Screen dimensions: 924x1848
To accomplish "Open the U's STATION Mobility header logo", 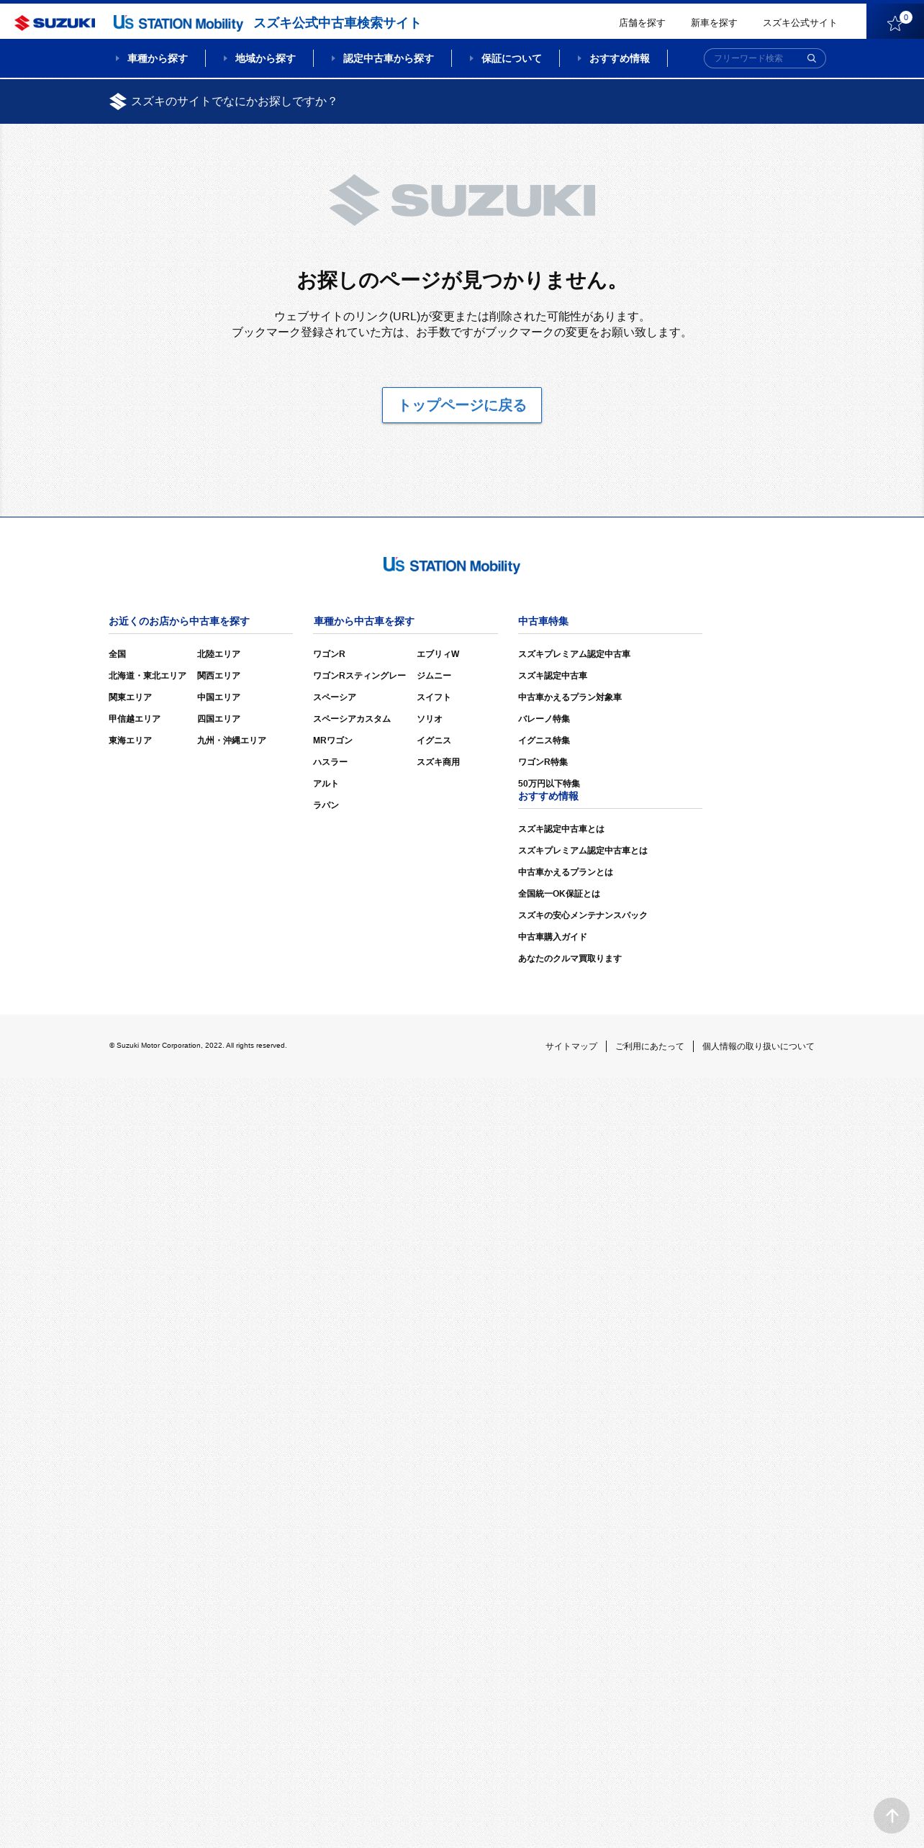I will pos(178,23).
